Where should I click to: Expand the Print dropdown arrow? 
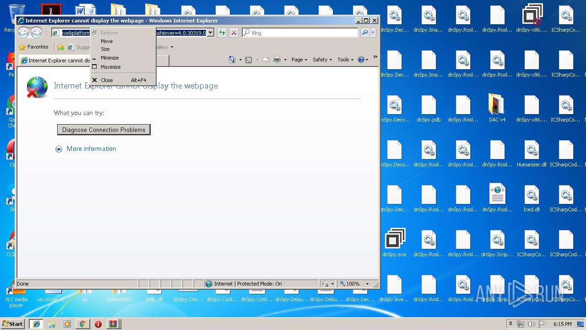[x=285, y=60]
